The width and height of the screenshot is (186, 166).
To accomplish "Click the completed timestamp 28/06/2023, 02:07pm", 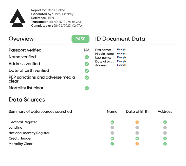I will (x=69, y=26).
